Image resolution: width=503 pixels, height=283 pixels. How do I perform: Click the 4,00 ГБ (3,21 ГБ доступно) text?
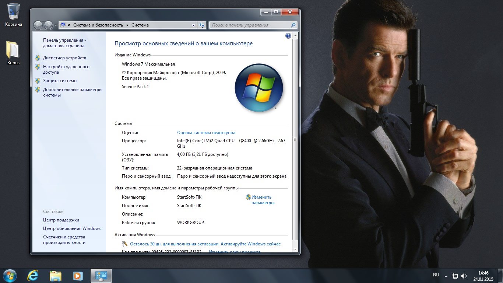(x=203, y=154)
